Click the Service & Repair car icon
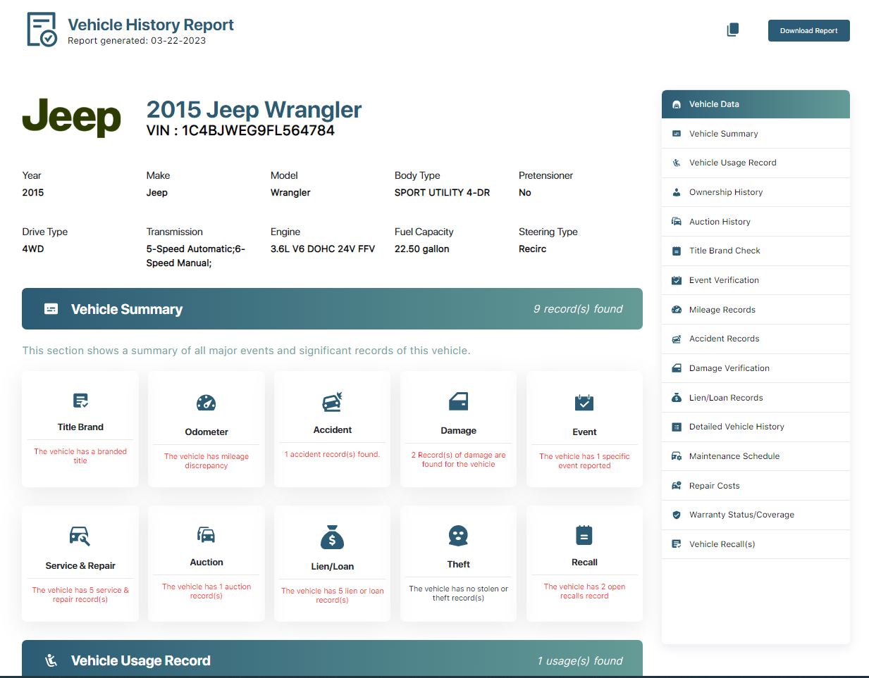Screen dimensions: 869x678 [80, 536]
